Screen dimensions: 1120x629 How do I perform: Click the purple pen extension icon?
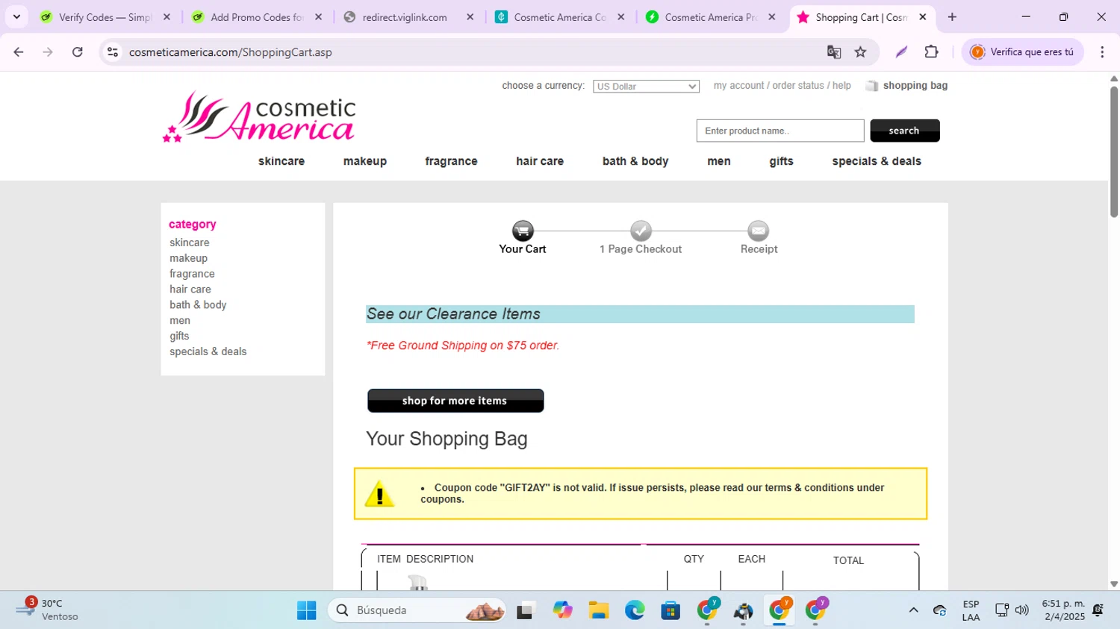(x=901, y=52)
